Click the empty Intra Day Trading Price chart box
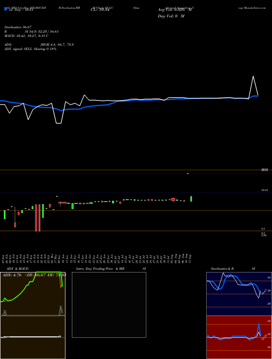The height and width of the screenshot is (359, 272). click(109, 305)
